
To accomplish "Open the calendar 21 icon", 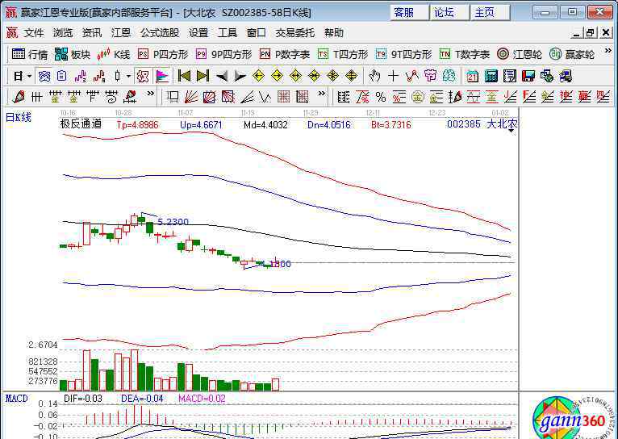I will [472, 76].
